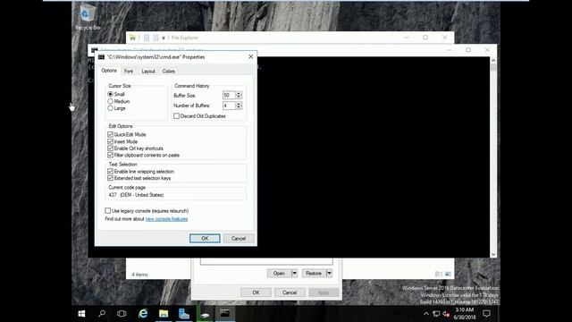This screenshot has width=572, height=322.
Task: Switch to the Colors tab
Action: click(x=169, y=72)
